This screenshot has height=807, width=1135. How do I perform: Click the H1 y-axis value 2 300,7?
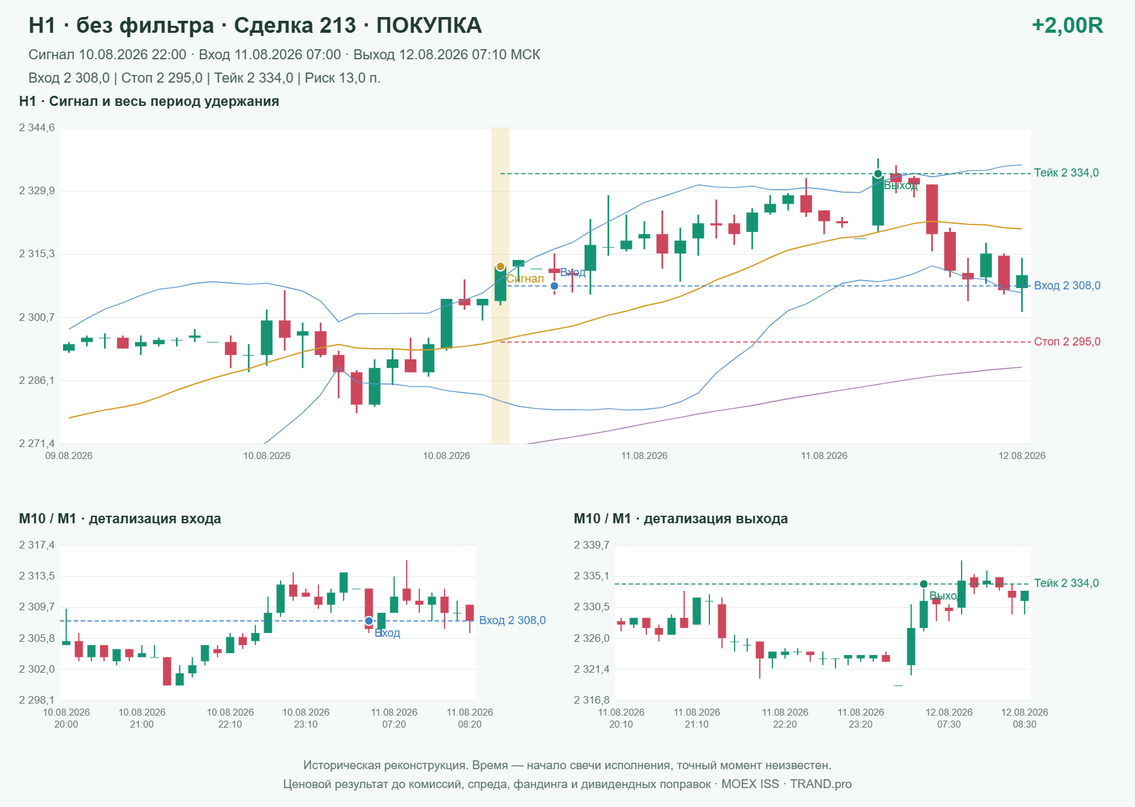coord(37,317)
